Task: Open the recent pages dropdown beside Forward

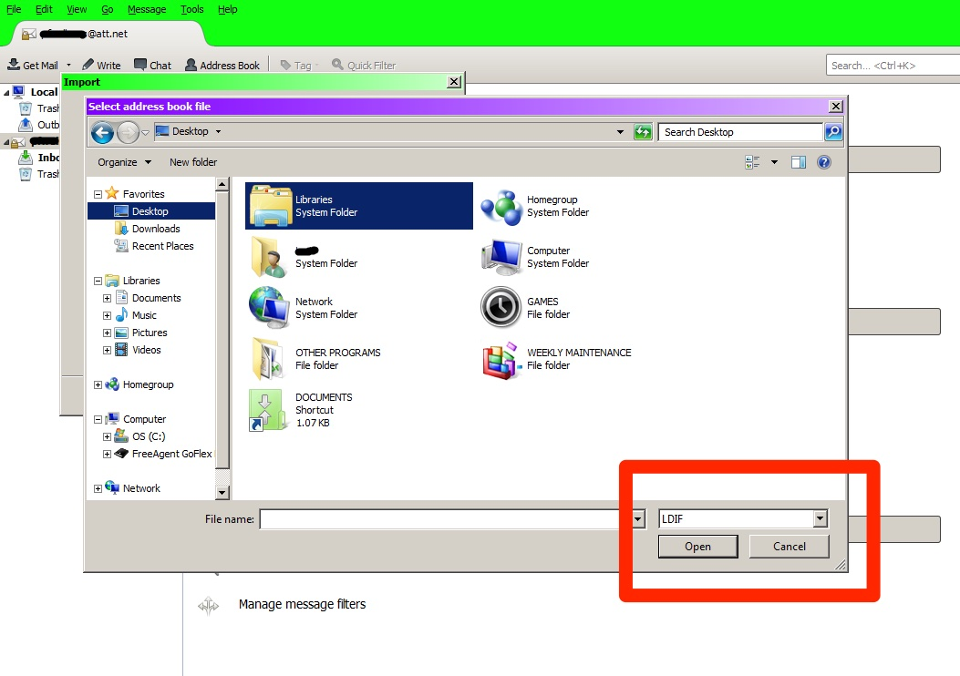Action: [x=145, y=132]
